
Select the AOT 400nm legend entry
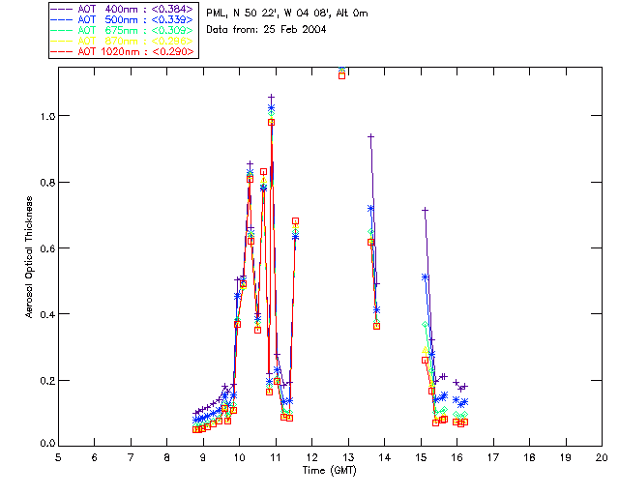(123, 9)
